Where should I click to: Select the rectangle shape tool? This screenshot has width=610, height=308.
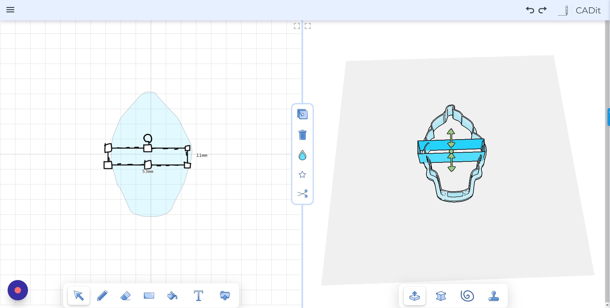149,296
